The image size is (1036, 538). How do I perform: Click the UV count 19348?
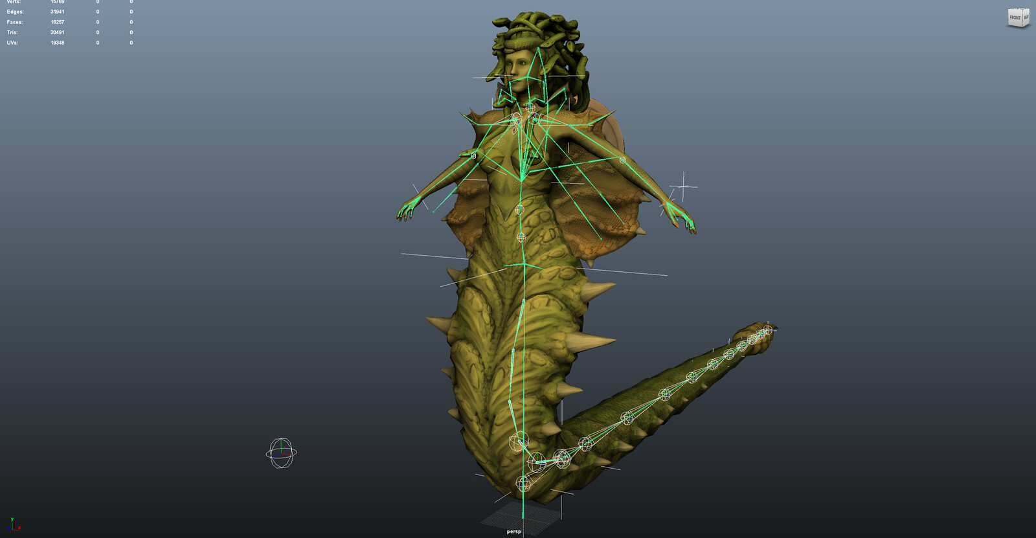click(57, 43)
